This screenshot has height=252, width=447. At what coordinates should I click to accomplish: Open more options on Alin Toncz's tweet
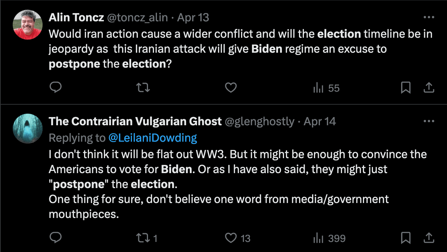tap(429, 17)
